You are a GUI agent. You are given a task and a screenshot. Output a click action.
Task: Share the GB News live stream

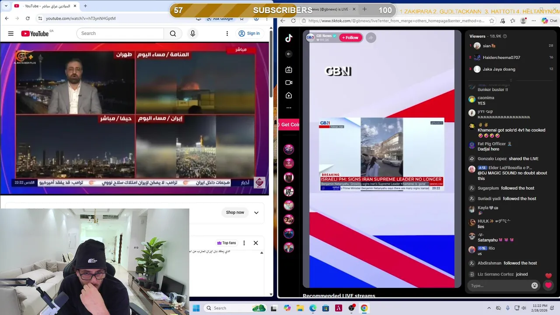371,38
